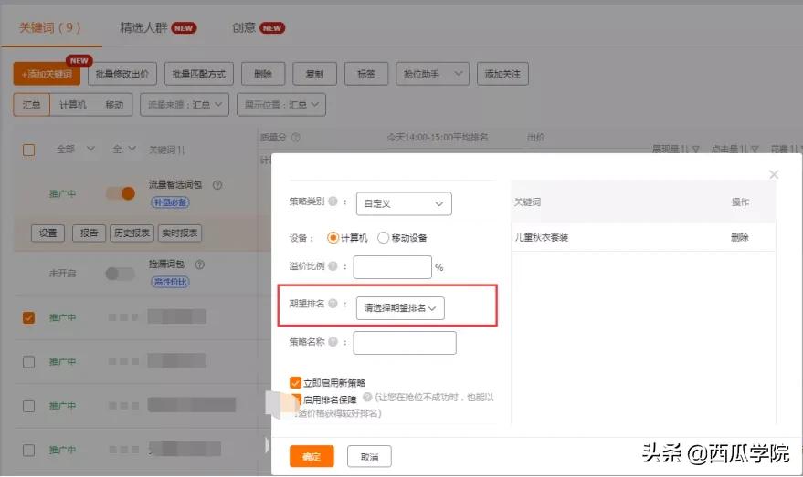This screenshot has height=477, width=803.
Task: Uncheck 立即启用新策略 checkbox
Action: coord(295,382)
